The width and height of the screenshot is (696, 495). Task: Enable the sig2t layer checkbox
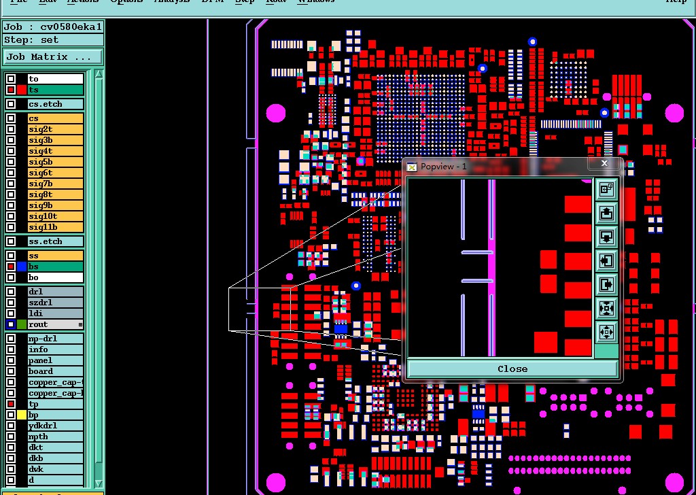tap(11, 129)
